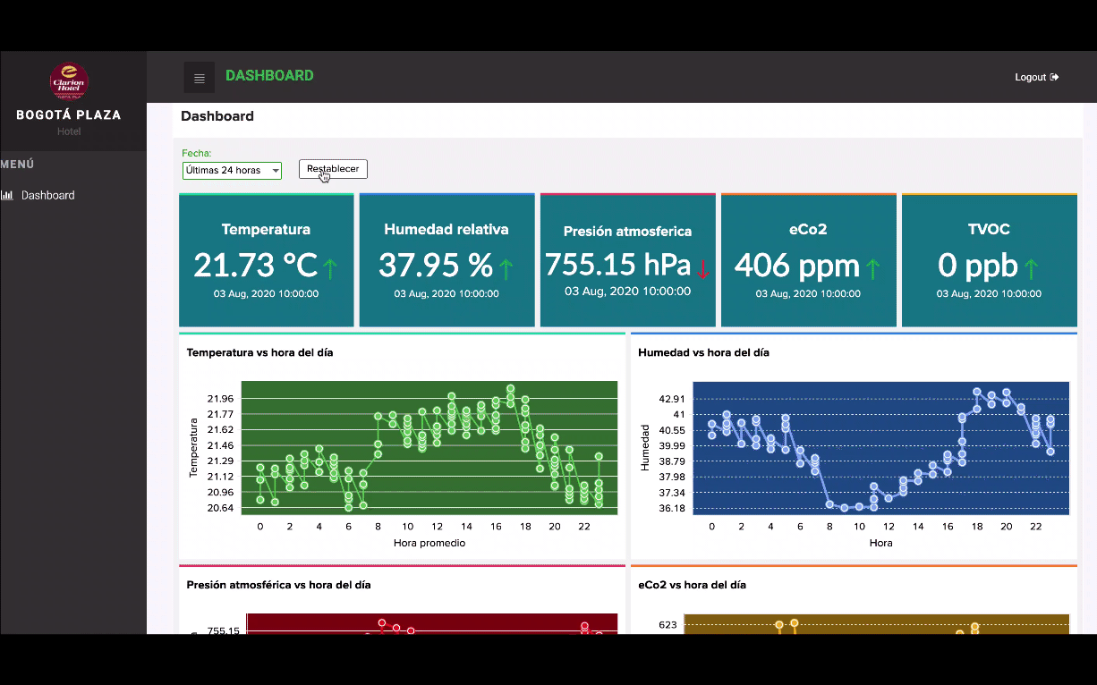Click the 37.95 % humidity value
Image resolution: width=1097 pixels, height=685 pixels.
tap(436, 266)
